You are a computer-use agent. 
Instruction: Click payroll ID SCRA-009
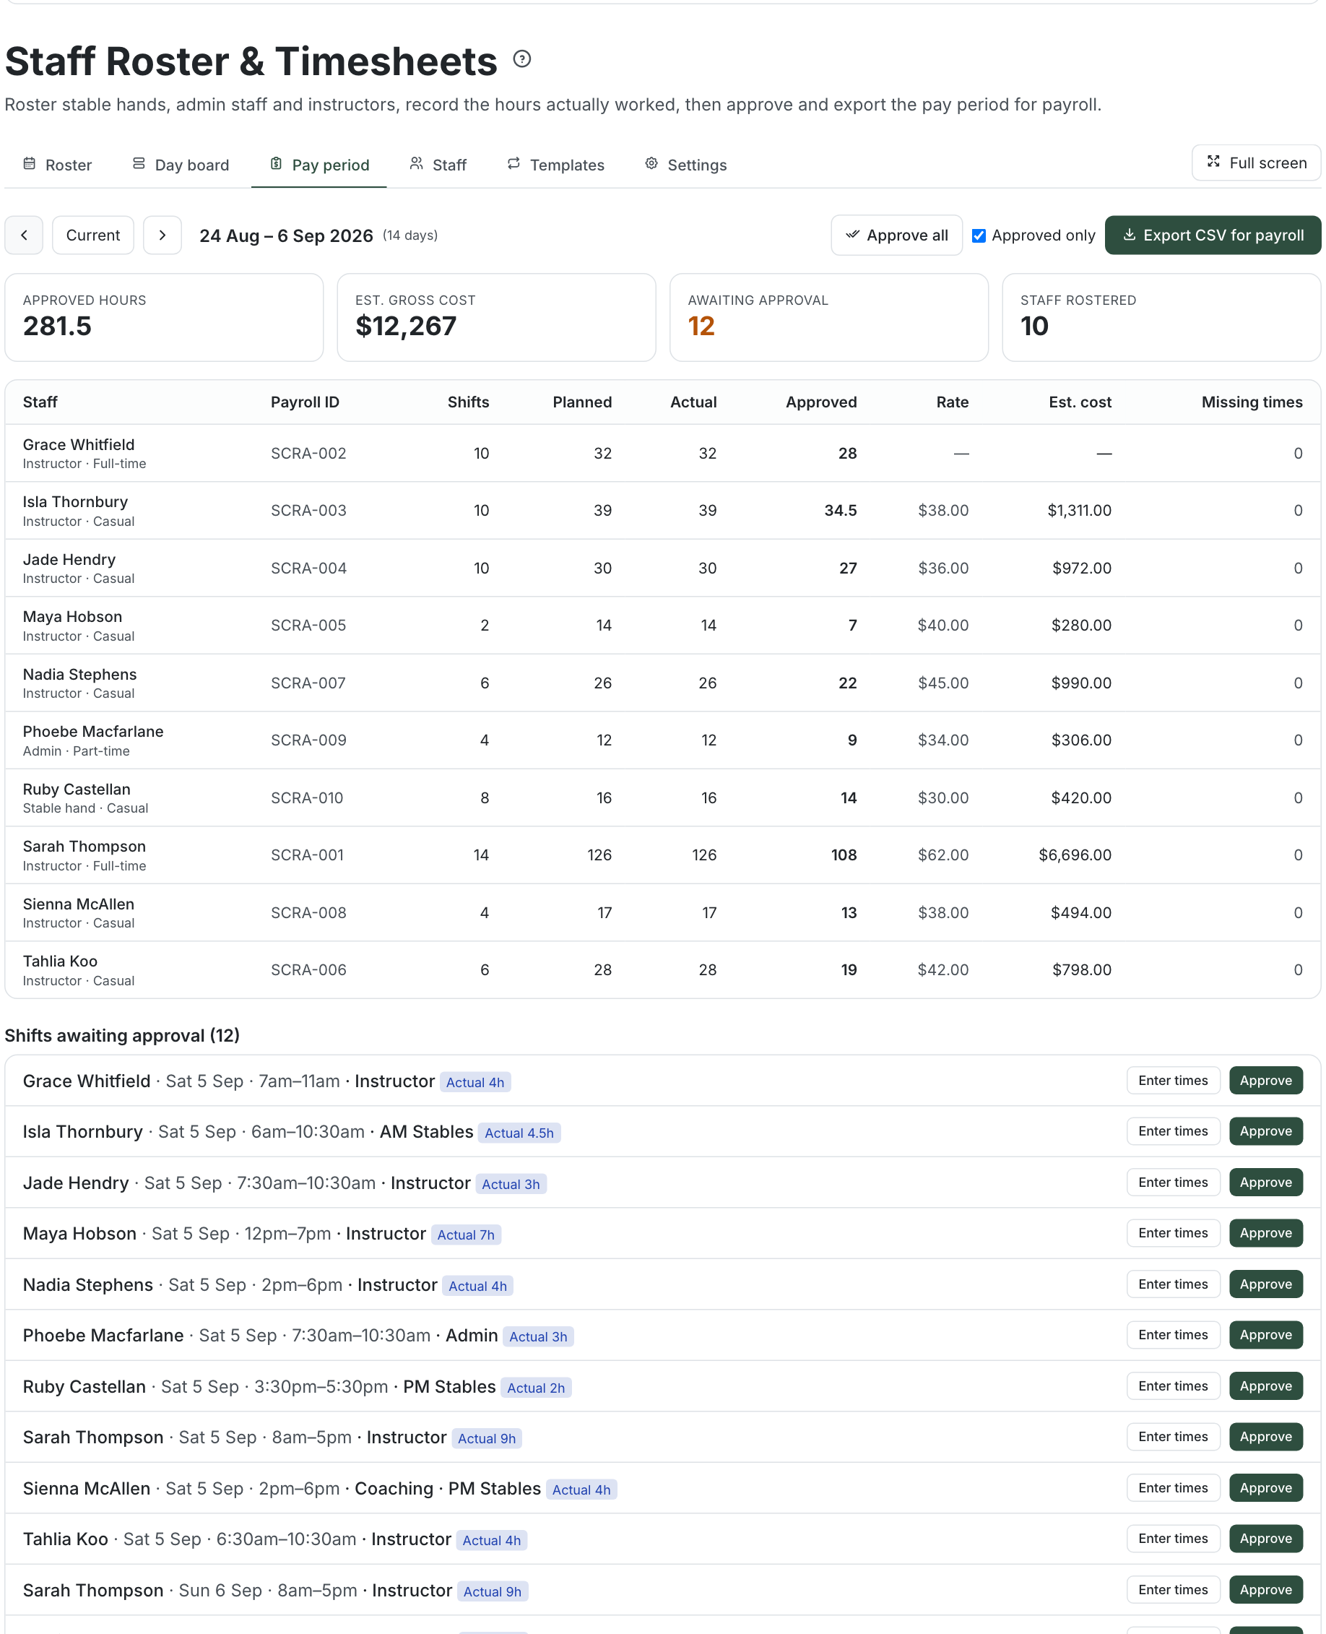pyautogui.click(x=308, y=740)
